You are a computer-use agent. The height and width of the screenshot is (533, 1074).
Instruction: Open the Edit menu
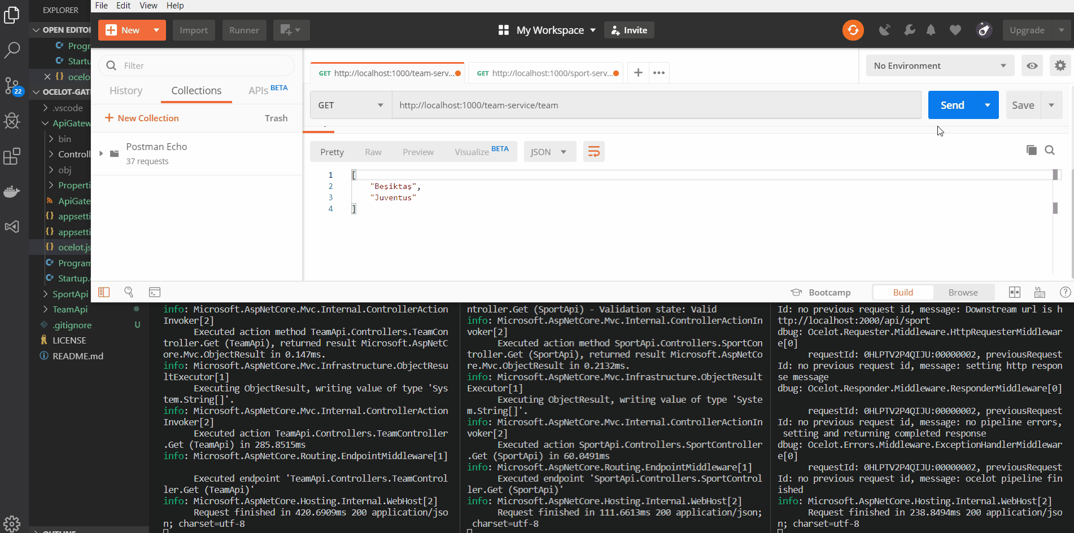pyautogui.click(x=123, y=6)
